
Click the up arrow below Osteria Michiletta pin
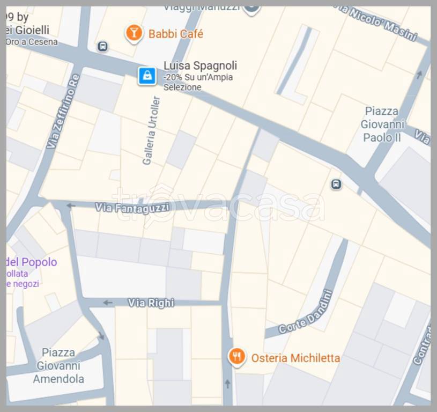pyautogui.click(x=228, y=384)
